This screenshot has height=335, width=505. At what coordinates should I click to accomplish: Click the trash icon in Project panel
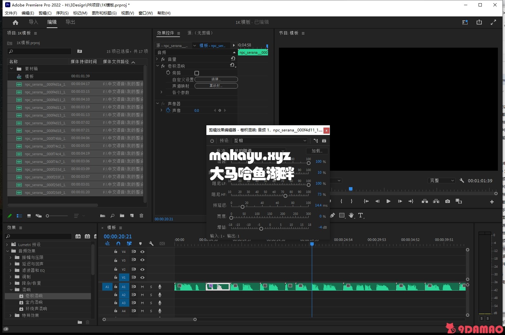(x=141, y=216)
